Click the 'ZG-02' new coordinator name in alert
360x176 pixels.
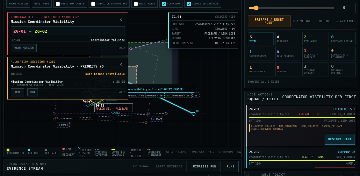[41, 31]
